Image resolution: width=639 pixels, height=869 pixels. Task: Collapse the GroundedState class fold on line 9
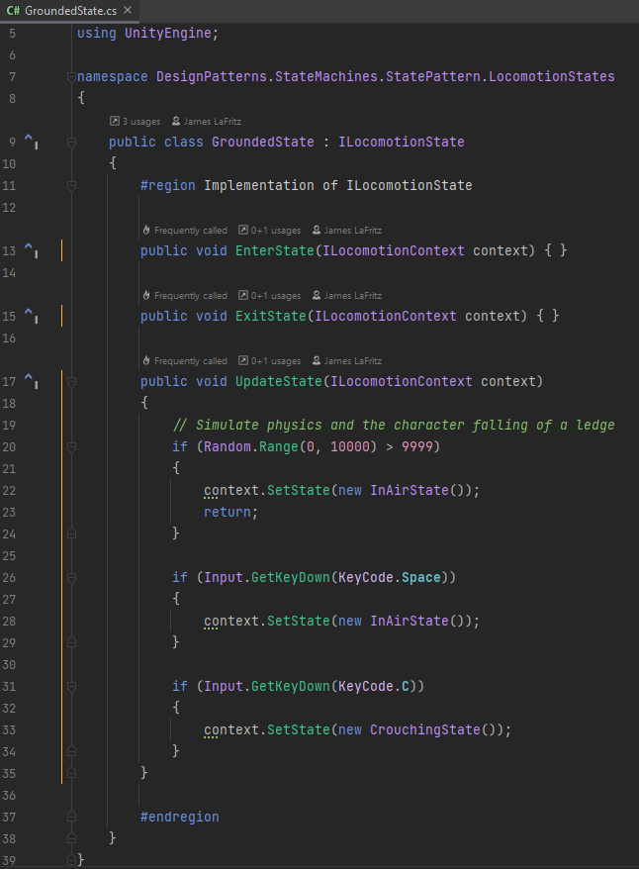point(71,142)
